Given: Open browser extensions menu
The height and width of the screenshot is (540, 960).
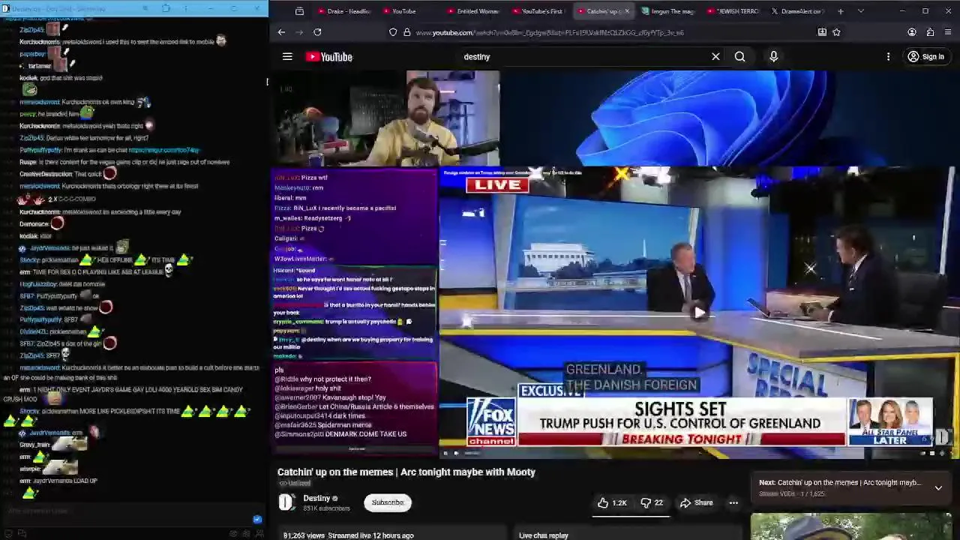Looking at the screenshot, I should [930, 32].
